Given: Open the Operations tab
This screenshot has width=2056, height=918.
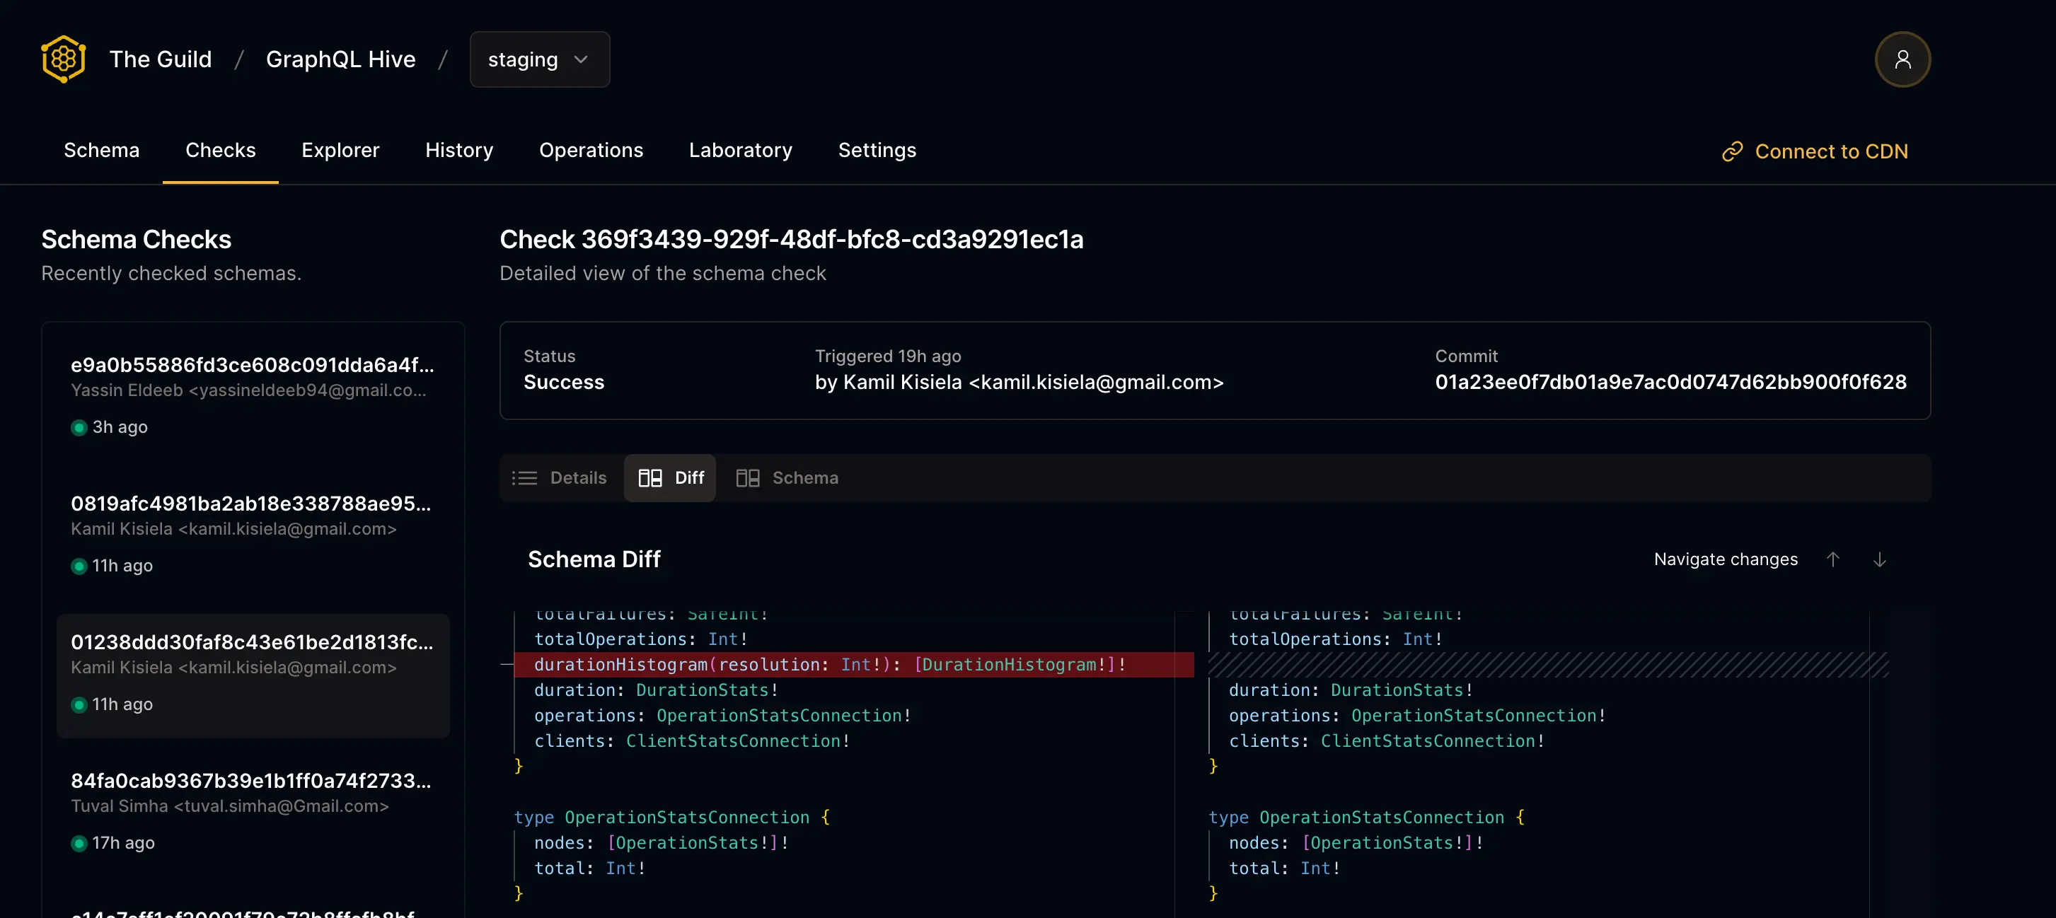Looking at the screenshot, I should pyautogui.click(x=591, y=150).
